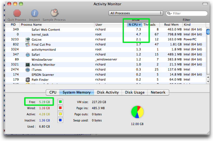Sort by the User column header
Screen dimensions: 213x141
click(110, 25)
